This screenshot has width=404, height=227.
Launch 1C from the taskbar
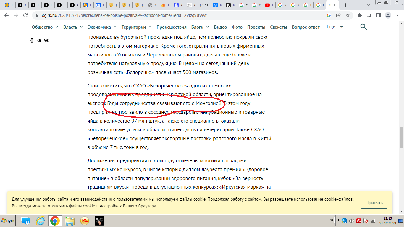click(x=85, y=221)
